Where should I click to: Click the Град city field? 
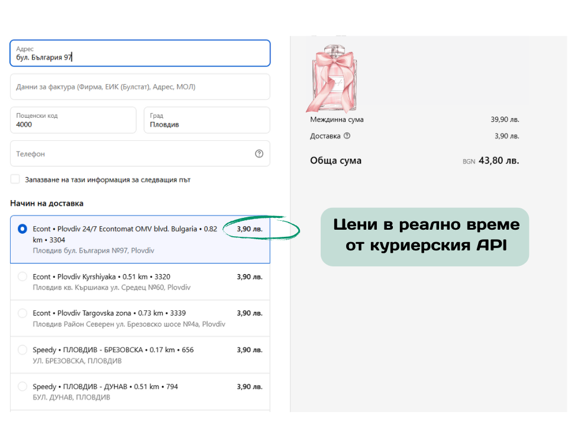point(206,124)
